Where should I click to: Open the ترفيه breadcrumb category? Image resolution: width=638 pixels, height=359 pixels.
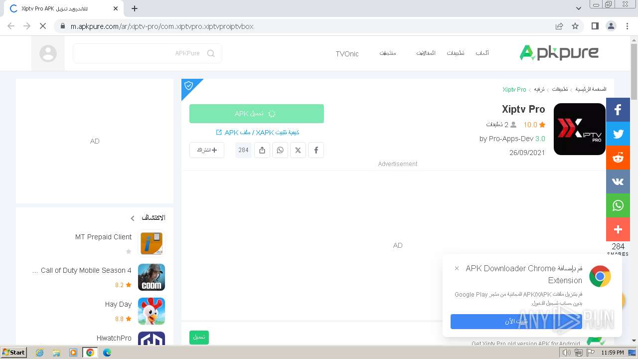point(539,89)
